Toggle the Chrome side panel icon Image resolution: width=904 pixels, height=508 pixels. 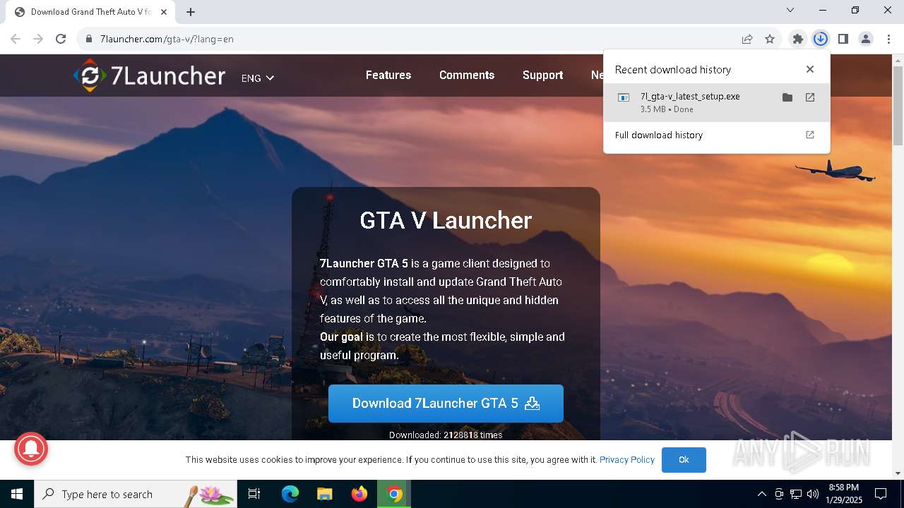click(843, 39)
